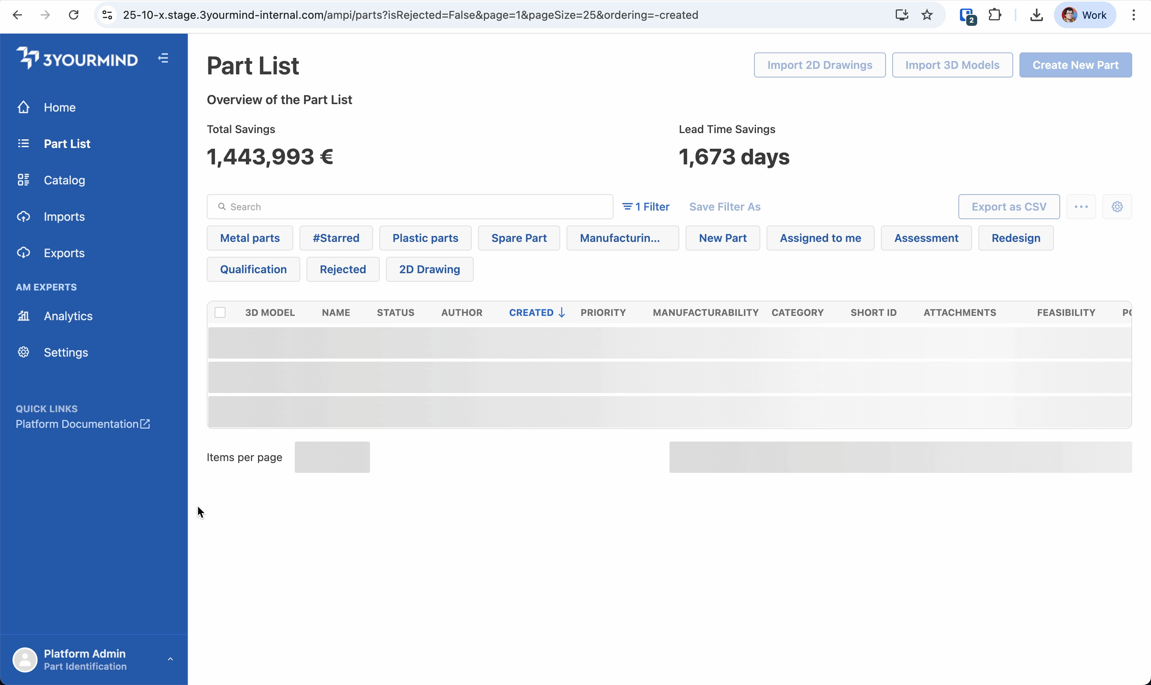Open Settings in the sidebar
The height and width of the screenshot is (685, 1151).
(65, 353)
